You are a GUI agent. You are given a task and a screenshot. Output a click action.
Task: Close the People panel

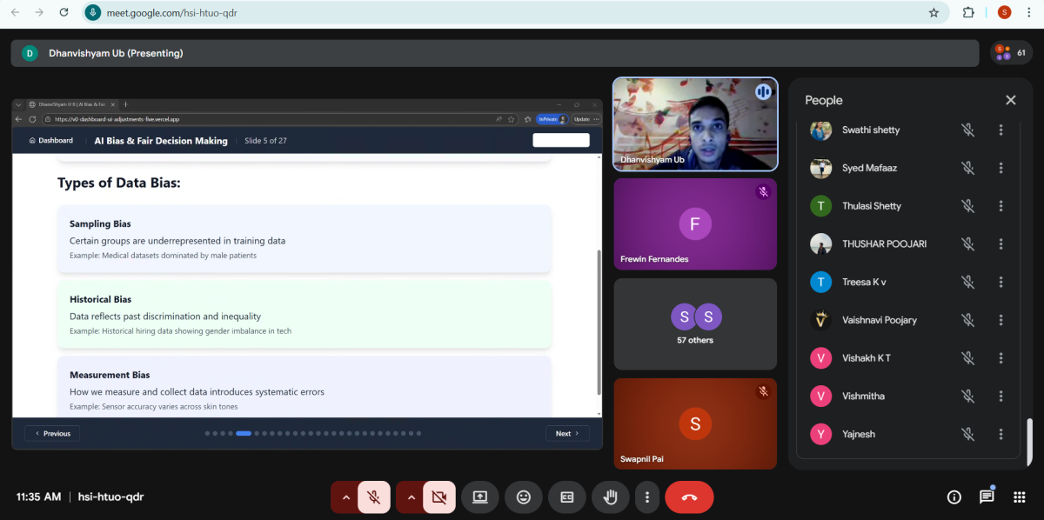[1010, 100]
